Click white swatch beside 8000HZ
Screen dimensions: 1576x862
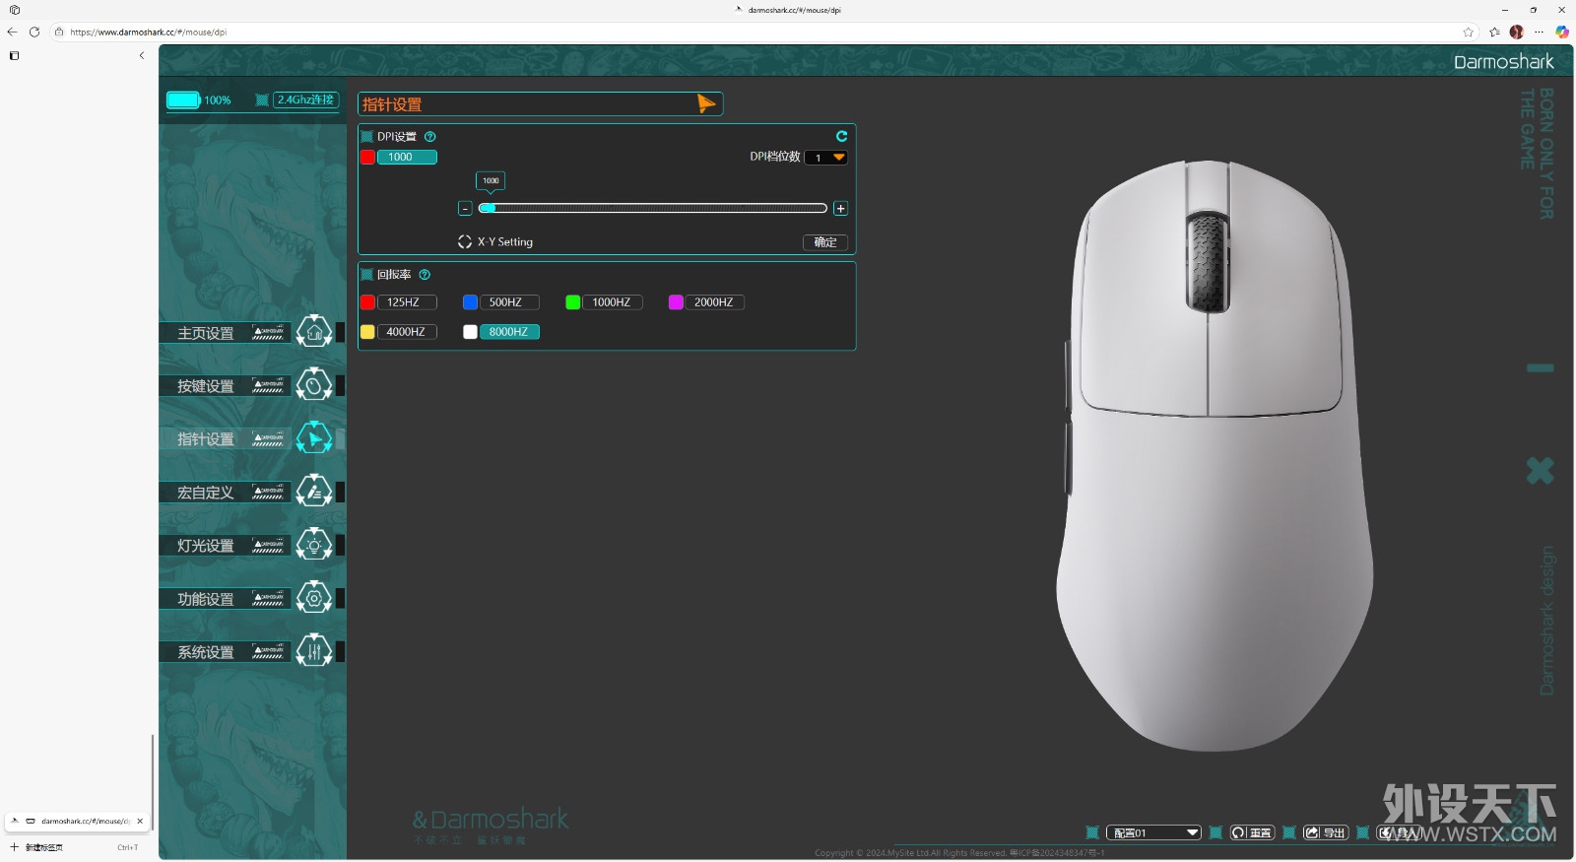pyautogui.click(x=470, y=332)
